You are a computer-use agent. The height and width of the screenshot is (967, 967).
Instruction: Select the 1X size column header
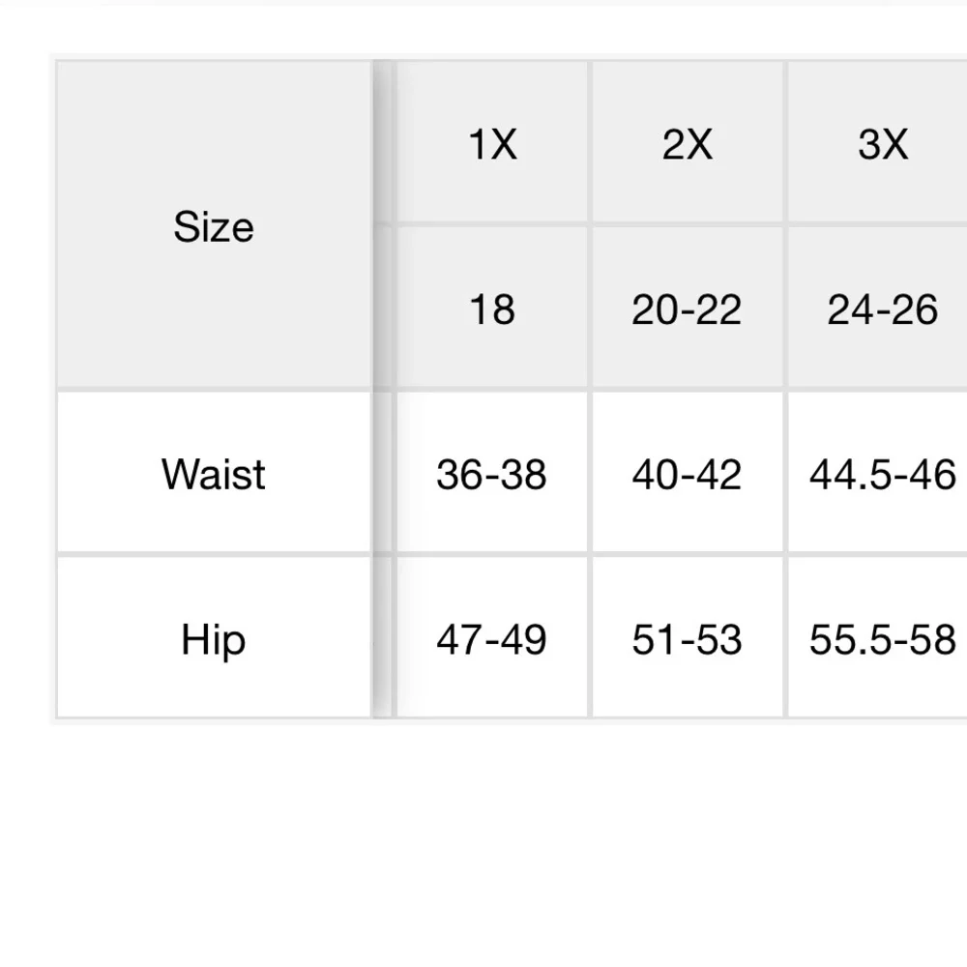[492, 144]
